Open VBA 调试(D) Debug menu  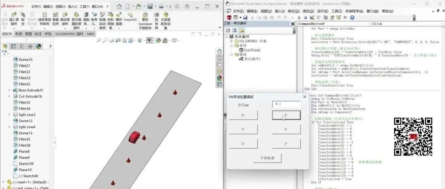click(308, 11)
